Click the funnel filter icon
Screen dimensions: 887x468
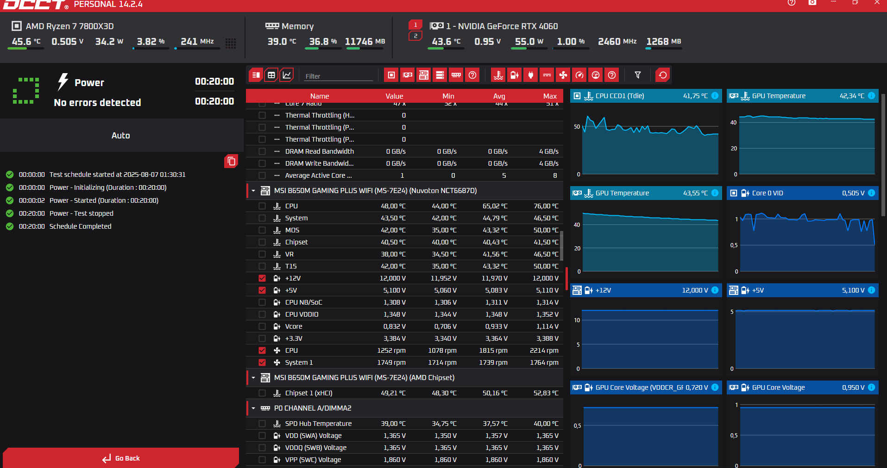coord(638,75)
